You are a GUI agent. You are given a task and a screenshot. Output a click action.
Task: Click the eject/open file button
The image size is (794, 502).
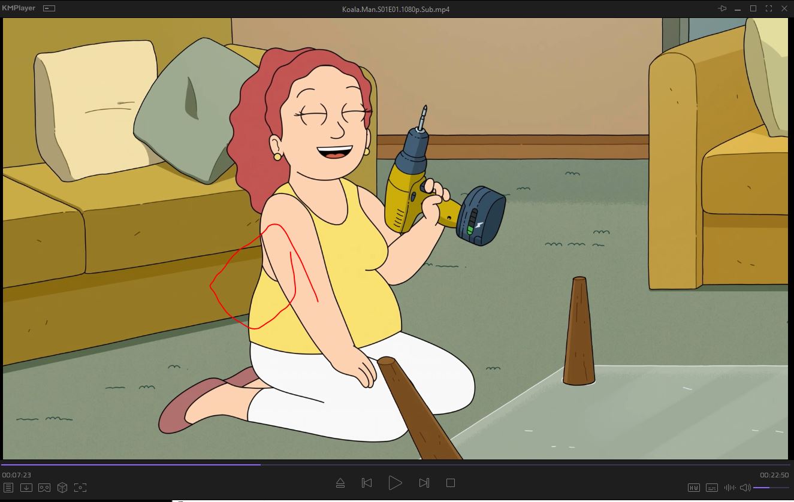pyautogui.click(x=340, y=483)
